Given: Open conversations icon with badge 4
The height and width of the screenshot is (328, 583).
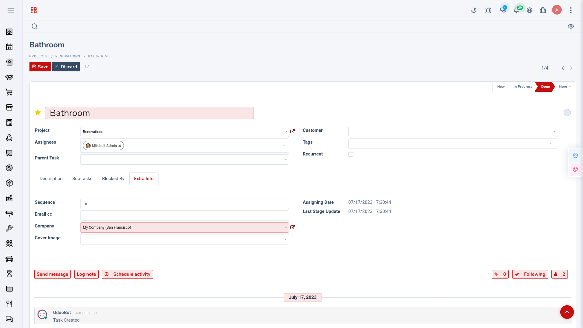Looking at the screenshot, I should click(x=503, y=10).
